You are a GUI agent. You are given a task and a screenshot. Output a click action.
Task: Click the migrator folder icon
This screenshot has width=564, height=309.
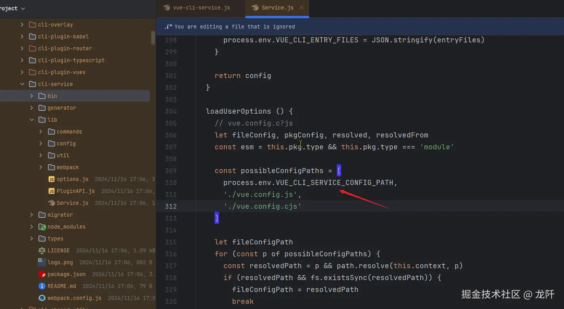42,215
